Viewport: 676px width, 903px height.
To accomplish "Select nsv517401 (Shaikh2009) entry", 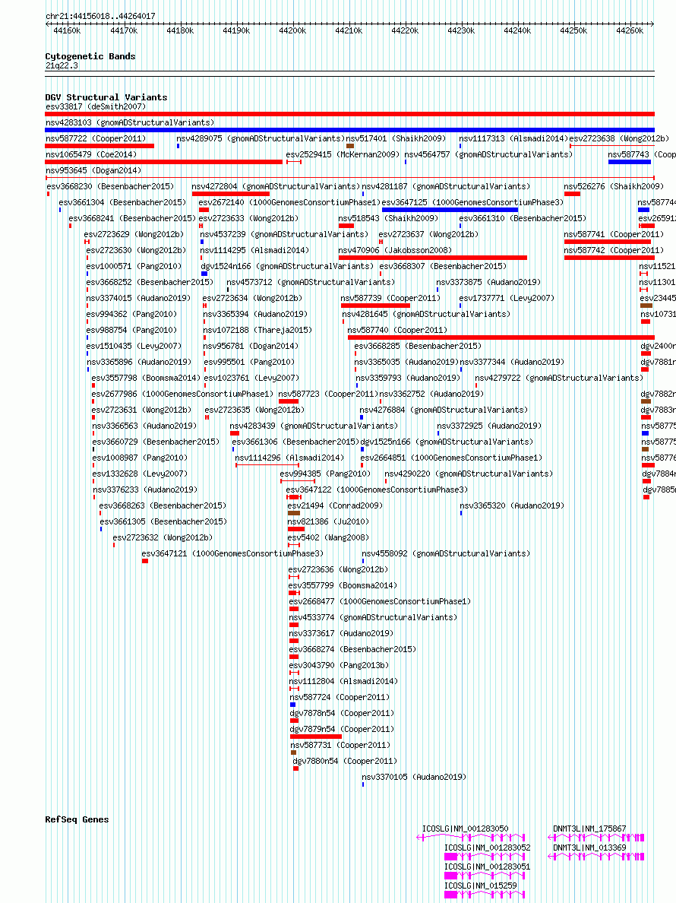I will [396, 139].
